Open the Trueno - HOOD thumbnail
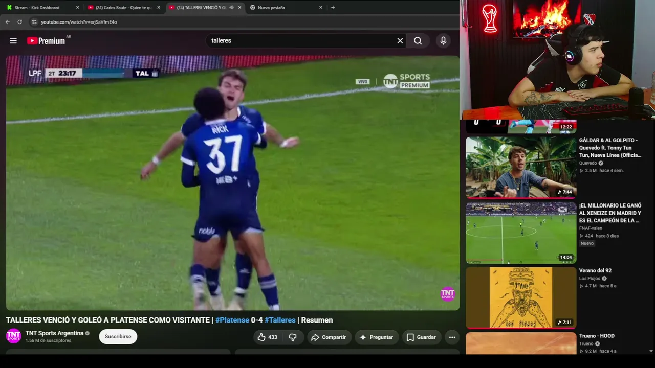655x368 pixels. tap(521, 343)
